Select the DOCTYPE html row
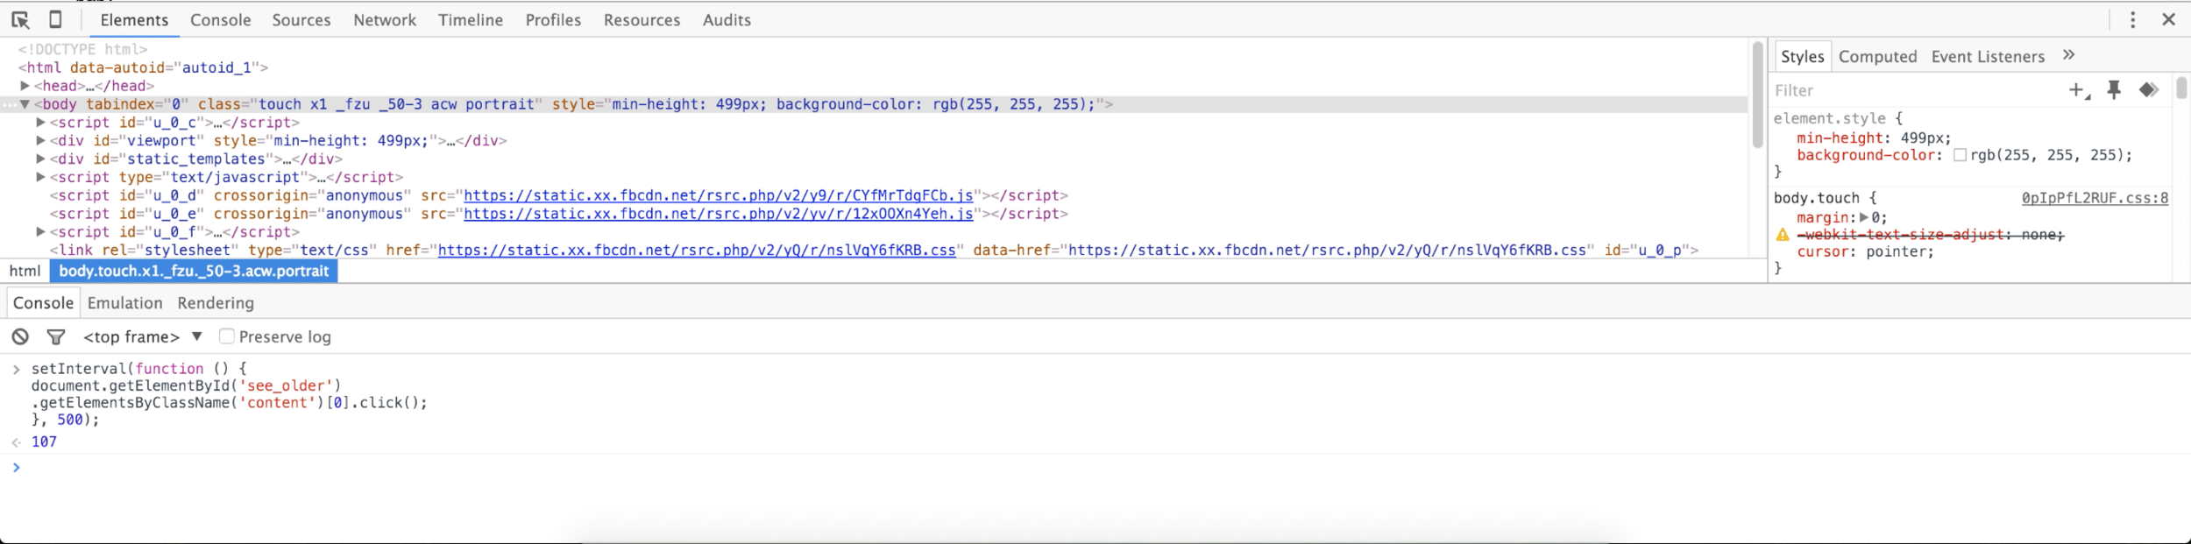The width and height of the screenshot is (2191, 544). tap(82, 49)
